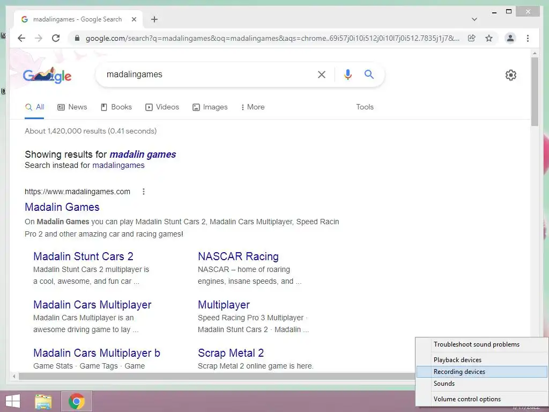Close the madalingames Google Search tab

pyautogui.click(x=133, y=19)
